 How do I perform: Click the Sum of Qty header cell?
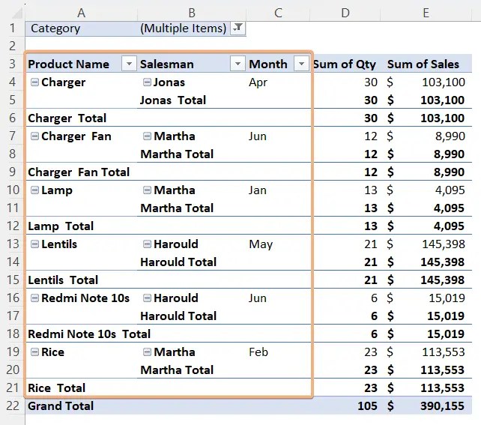tap(345, 64)
